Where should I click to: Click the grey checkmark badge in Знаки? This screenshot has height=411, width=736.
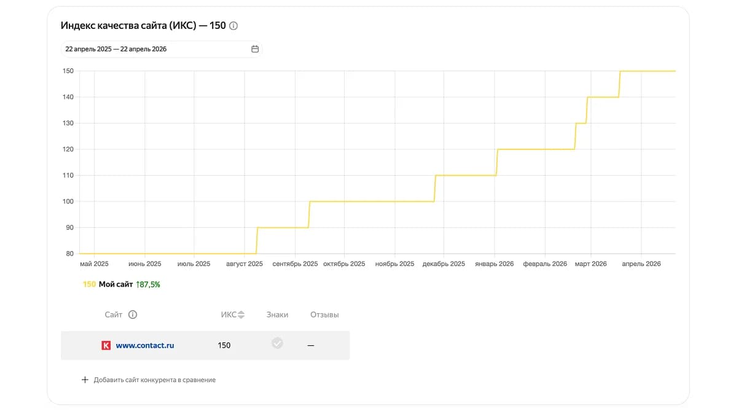tap(278, 343)
